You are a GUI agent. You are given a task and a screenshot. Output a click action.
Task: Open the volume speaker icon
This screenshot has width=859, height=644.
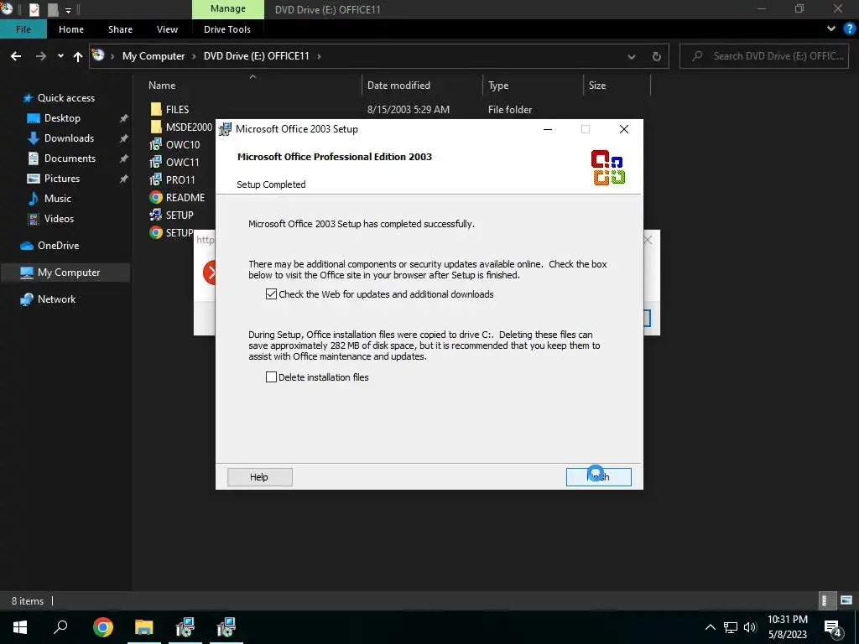(x=750, y=627)
